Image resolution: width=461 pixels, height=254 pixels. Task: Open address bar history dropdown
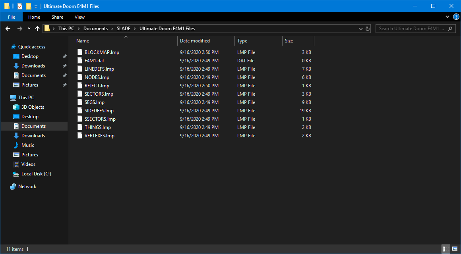(x=361, y=29)
